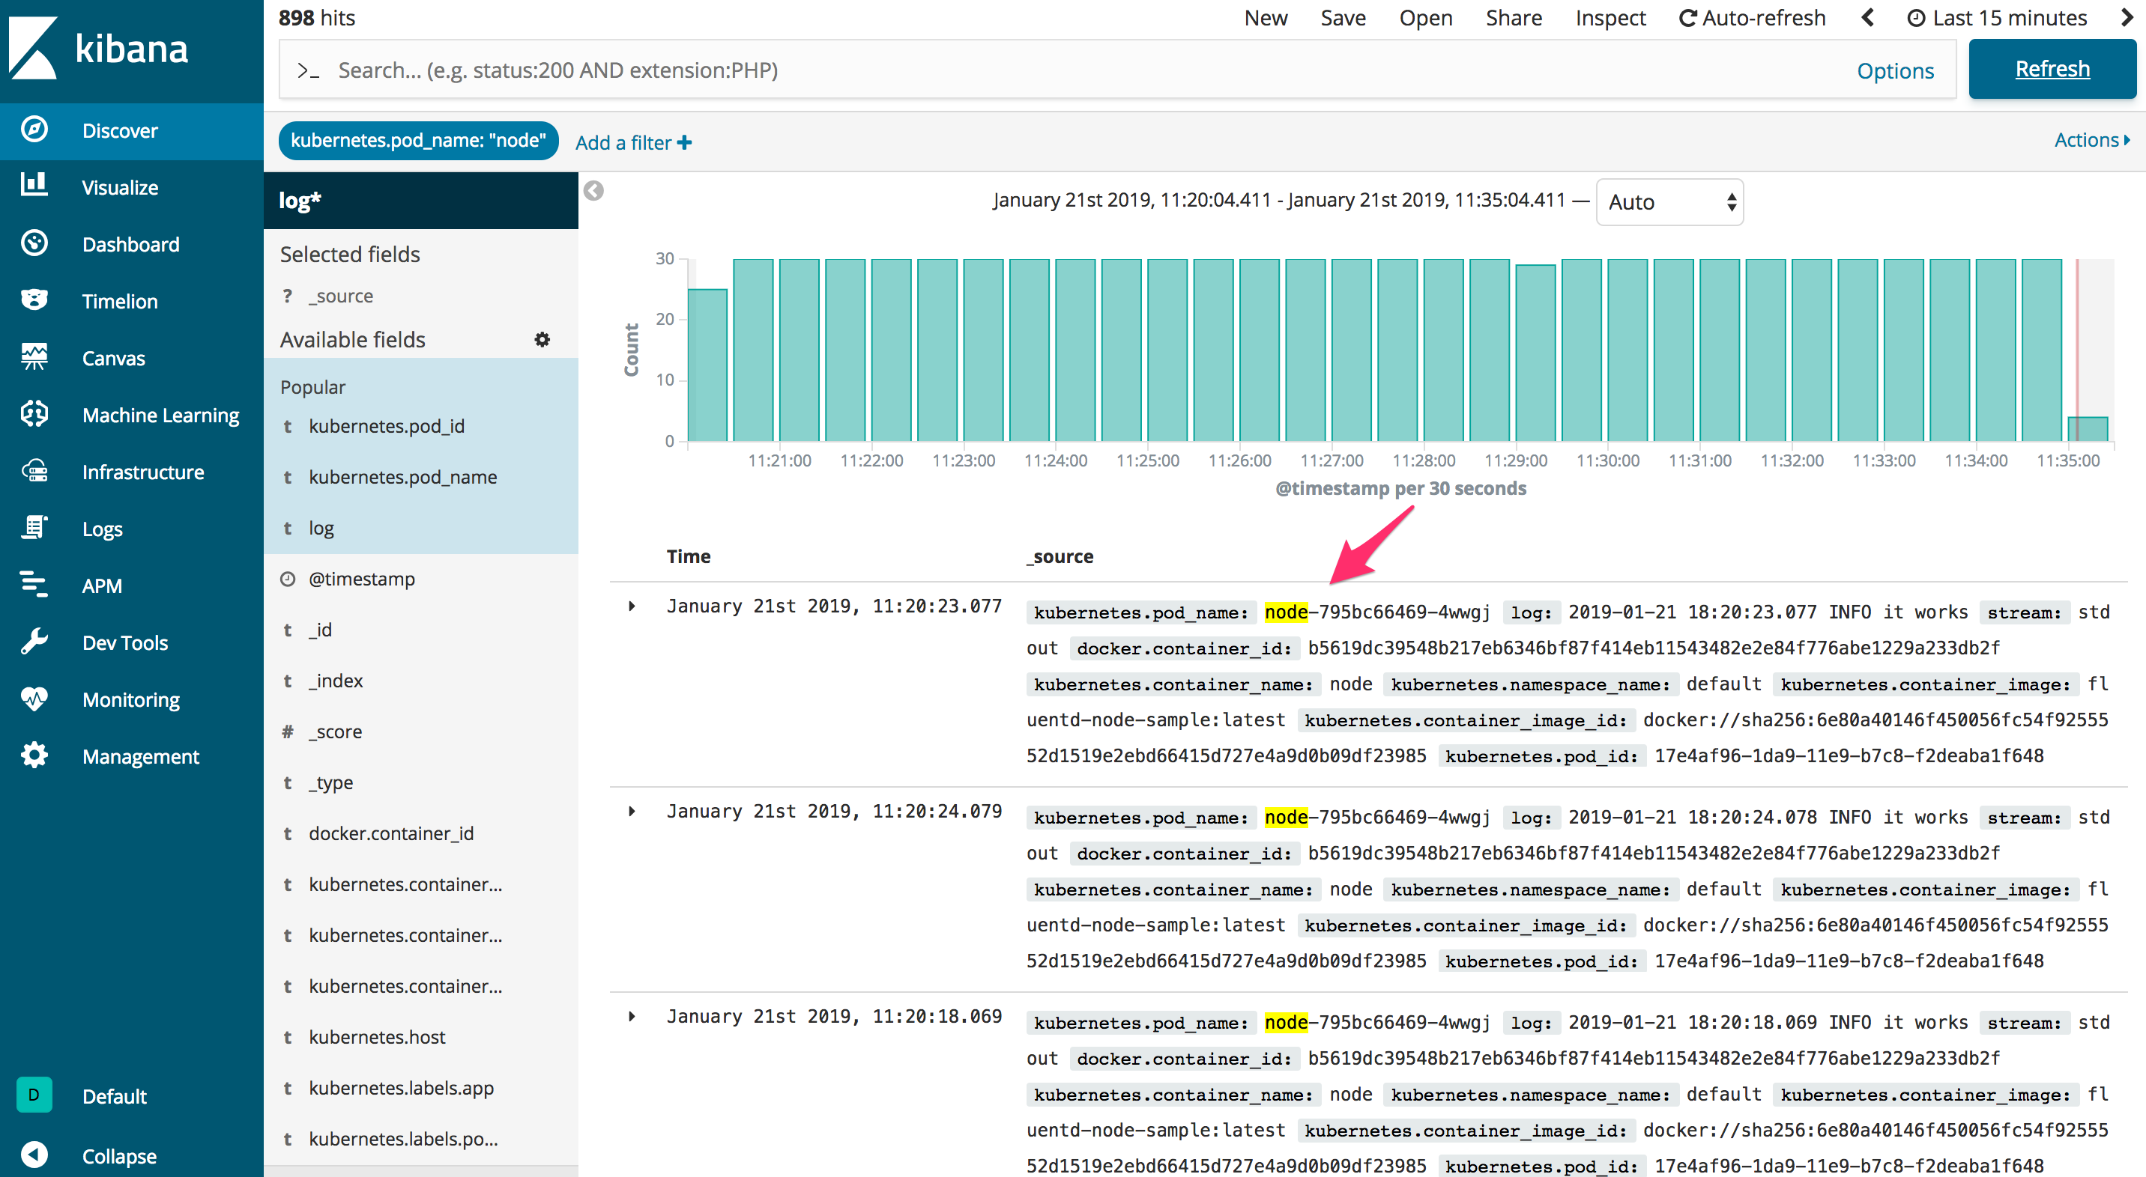Toggle the kubernetes.pod_name filter pill
Image resolution: width=2146 pixels, height=1177 pixels.
click(417, 141)
